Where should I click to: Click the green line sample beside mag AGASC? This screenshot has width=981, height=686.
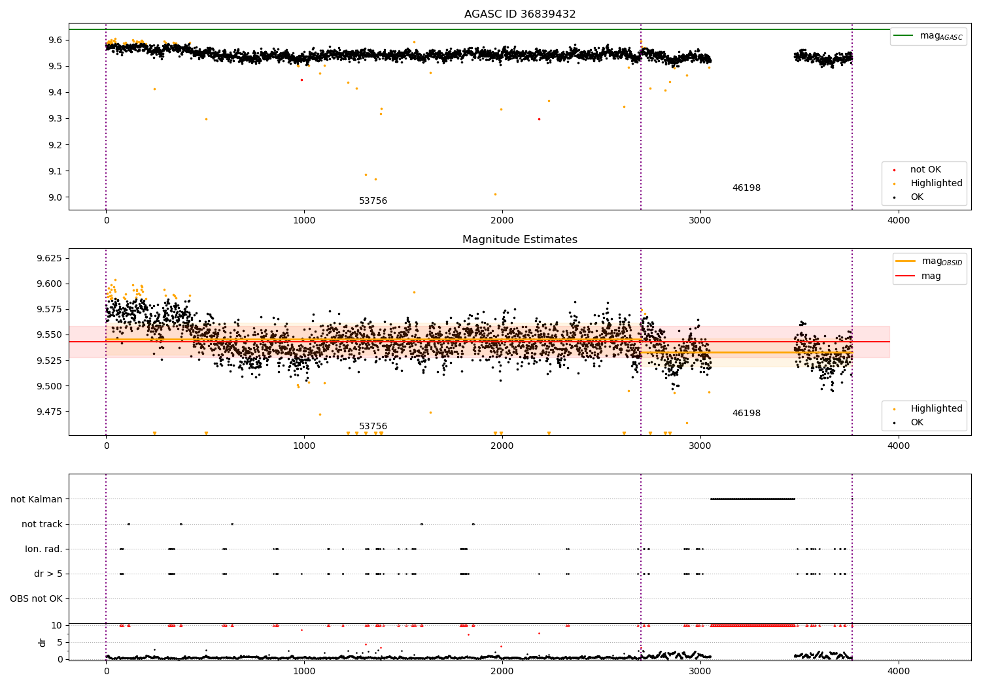904,36
